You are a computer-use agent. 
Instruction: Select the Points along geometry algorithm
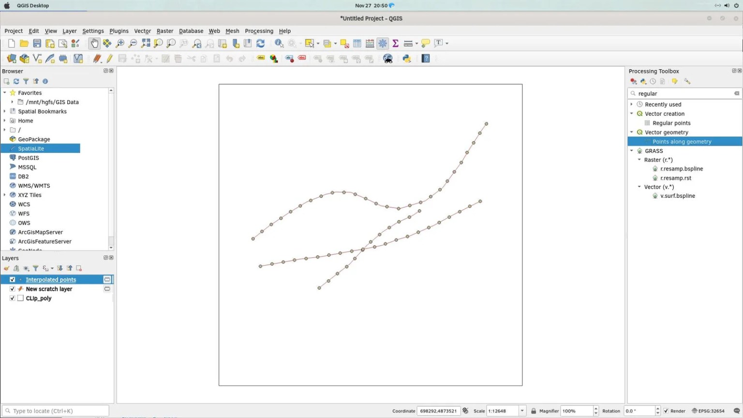click(682, 141)
